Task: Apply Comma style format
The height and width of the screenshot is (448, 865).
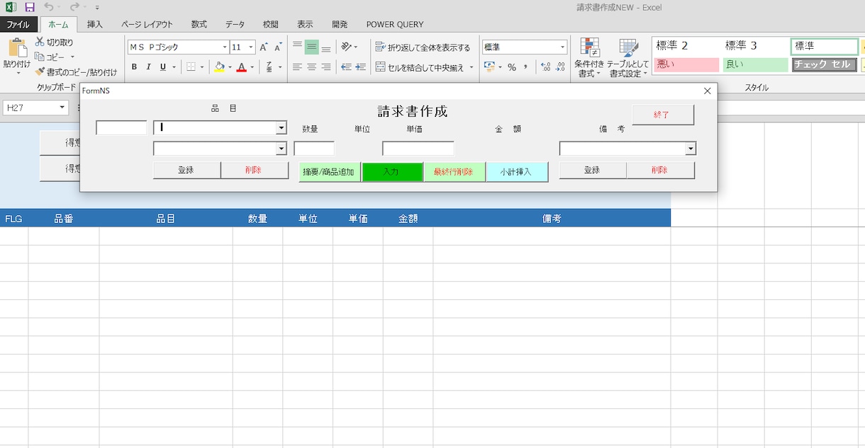Action: (525, 67)
